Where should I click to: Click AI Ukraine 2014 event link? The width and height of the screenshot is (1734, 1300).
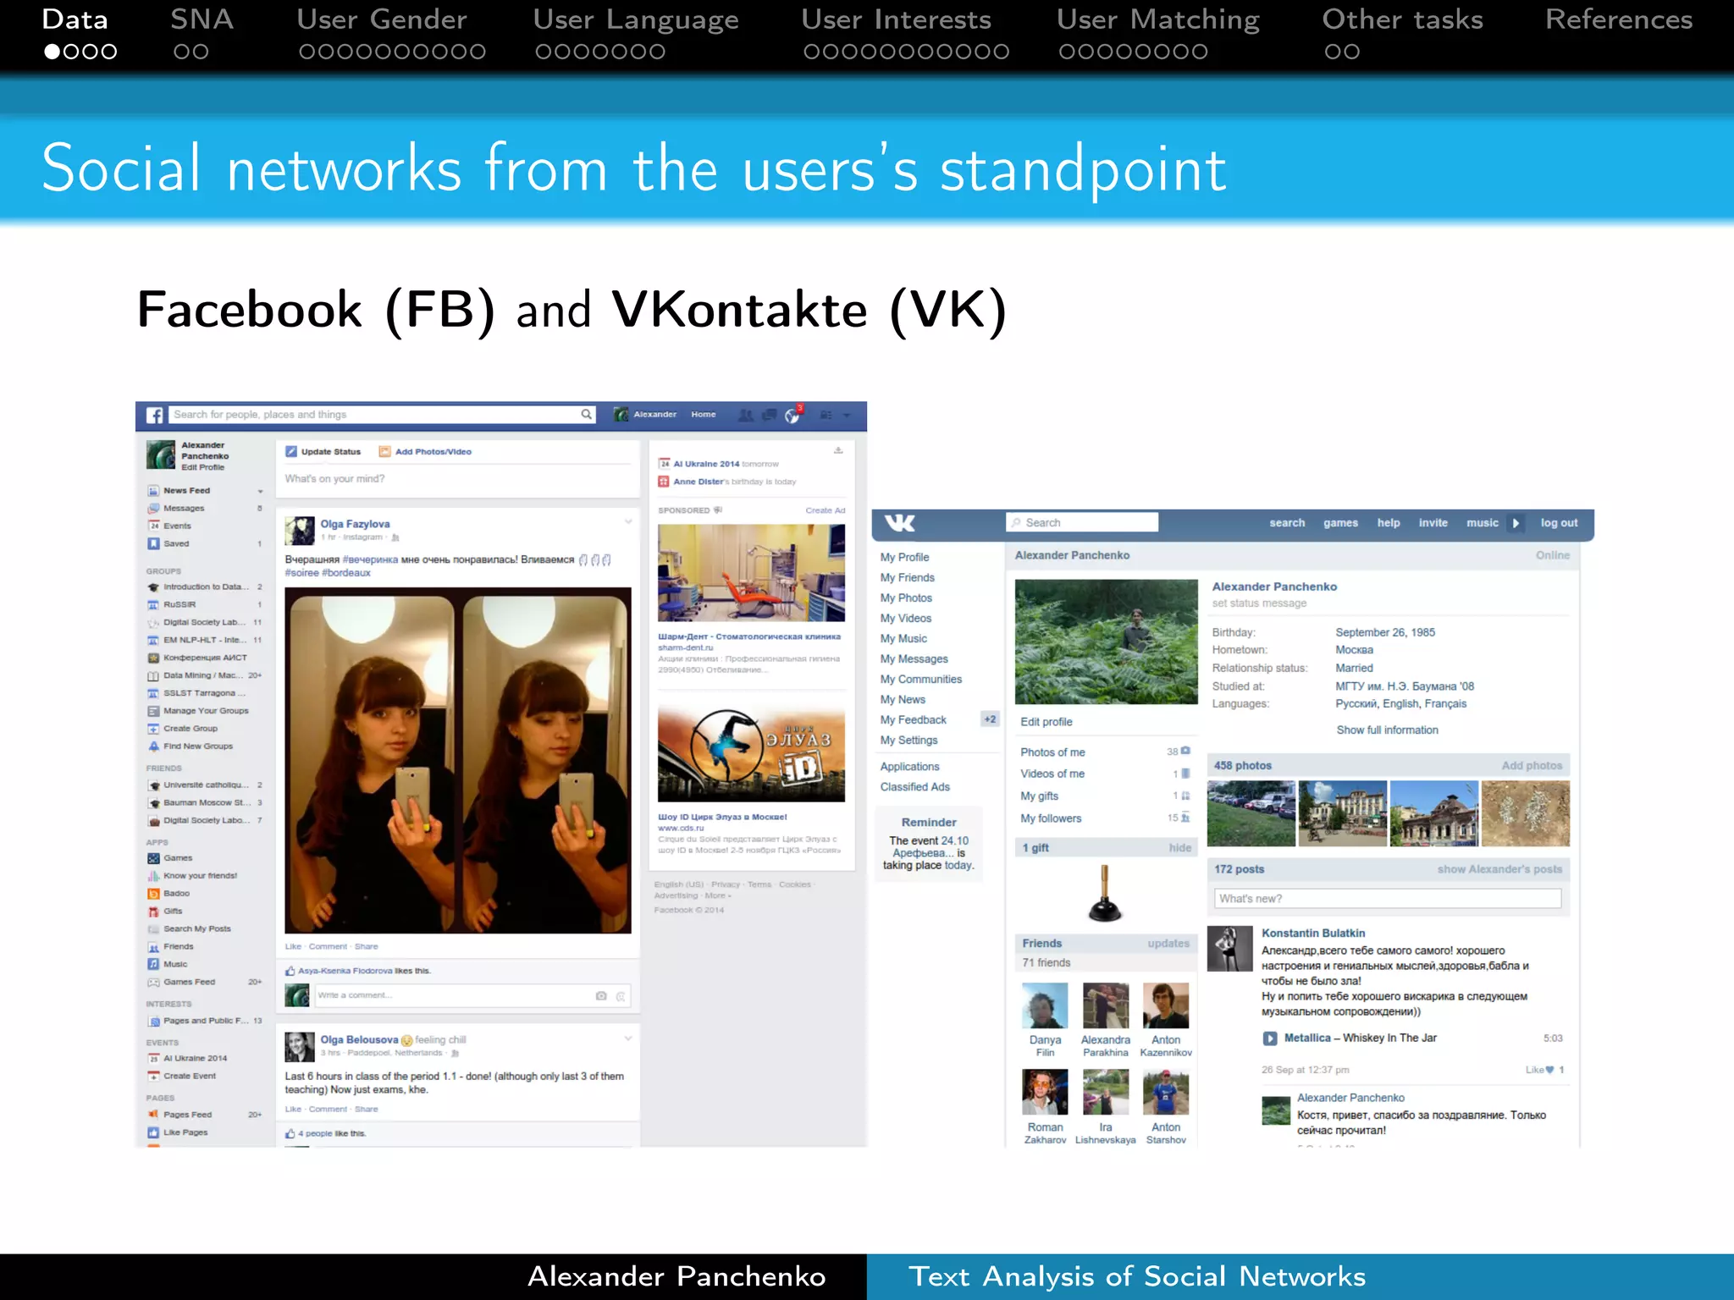click(x=706, y=464)
